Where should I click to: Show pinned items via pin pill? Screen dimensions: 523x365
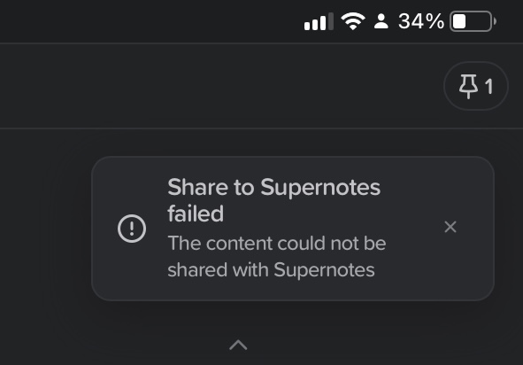[475, 86]
